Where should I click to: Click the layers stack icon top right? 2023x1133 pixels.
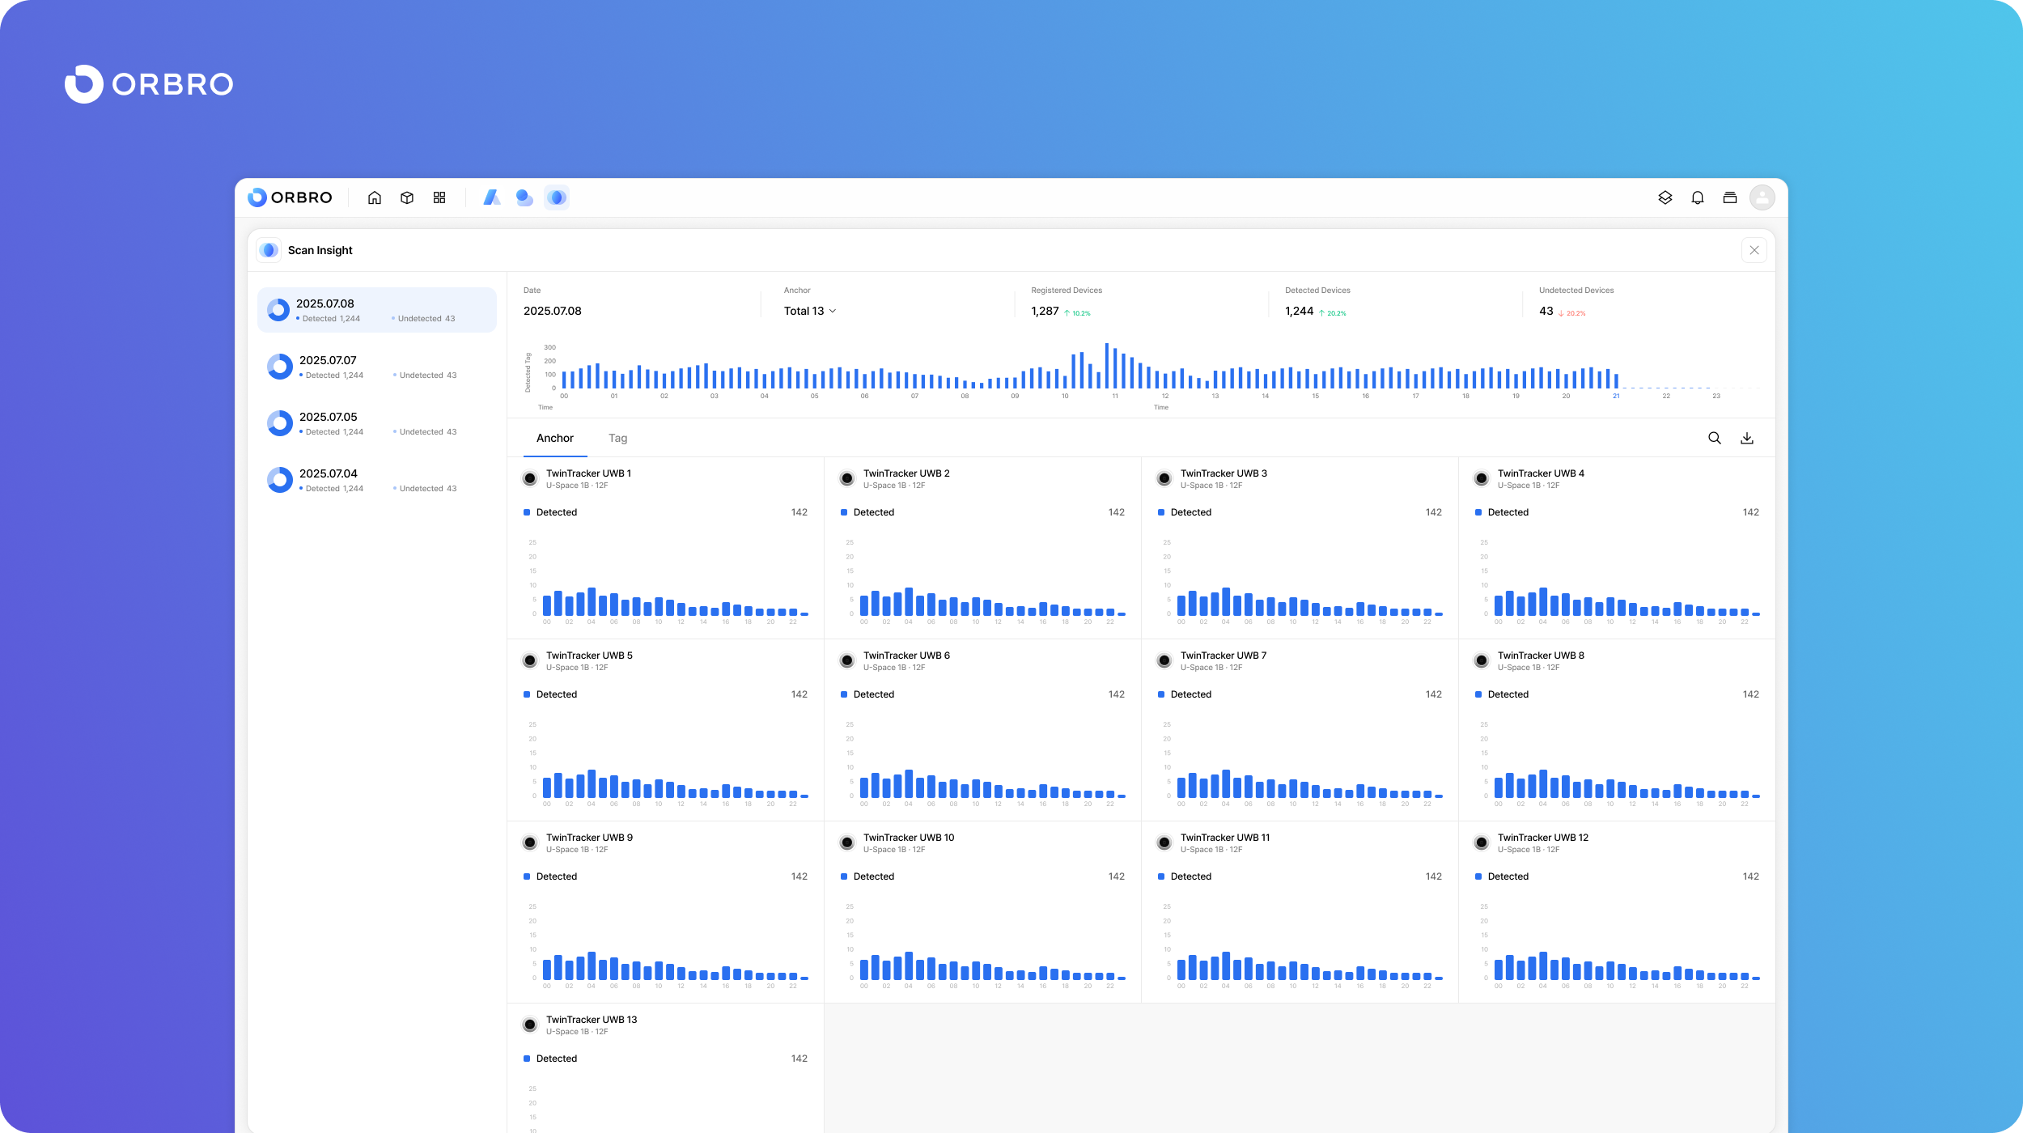(x=1665, y=197)
